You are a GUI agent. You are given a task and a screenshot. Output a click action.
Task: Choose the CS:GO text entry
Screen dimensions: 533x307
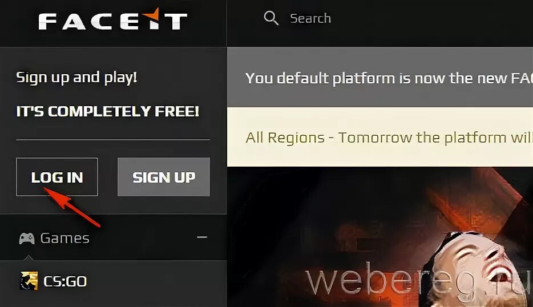(65, 281)
